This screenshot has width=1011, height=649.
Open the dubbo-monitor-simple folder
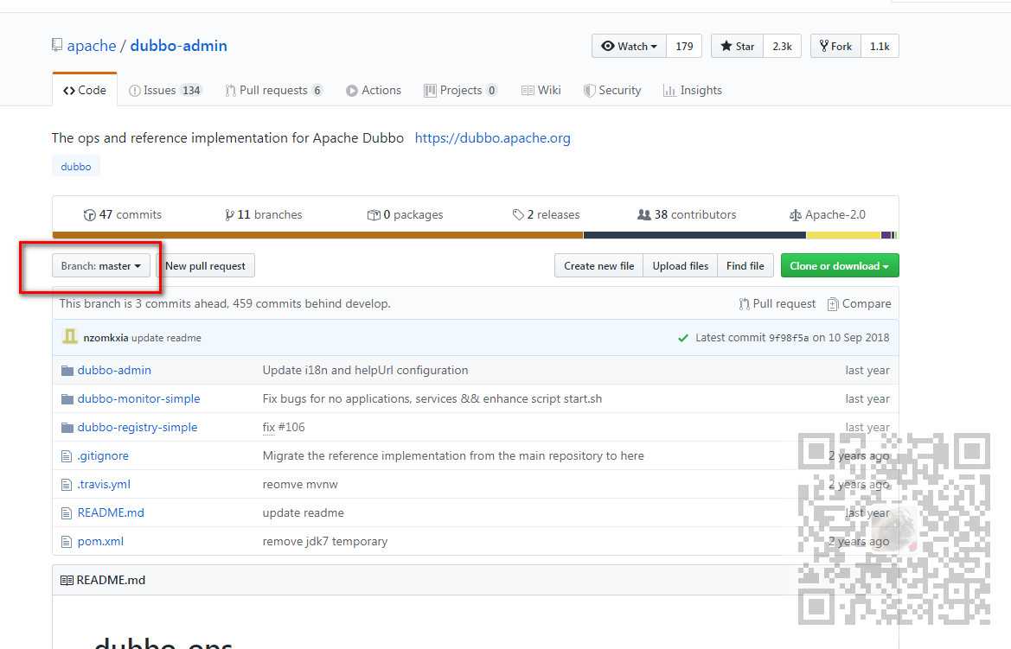[x=138, y=399]
